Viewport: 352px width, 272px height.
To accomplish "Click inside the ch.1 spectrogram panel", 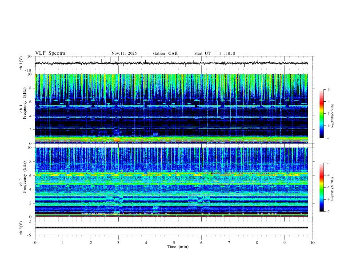I will [x=171, y=108].
